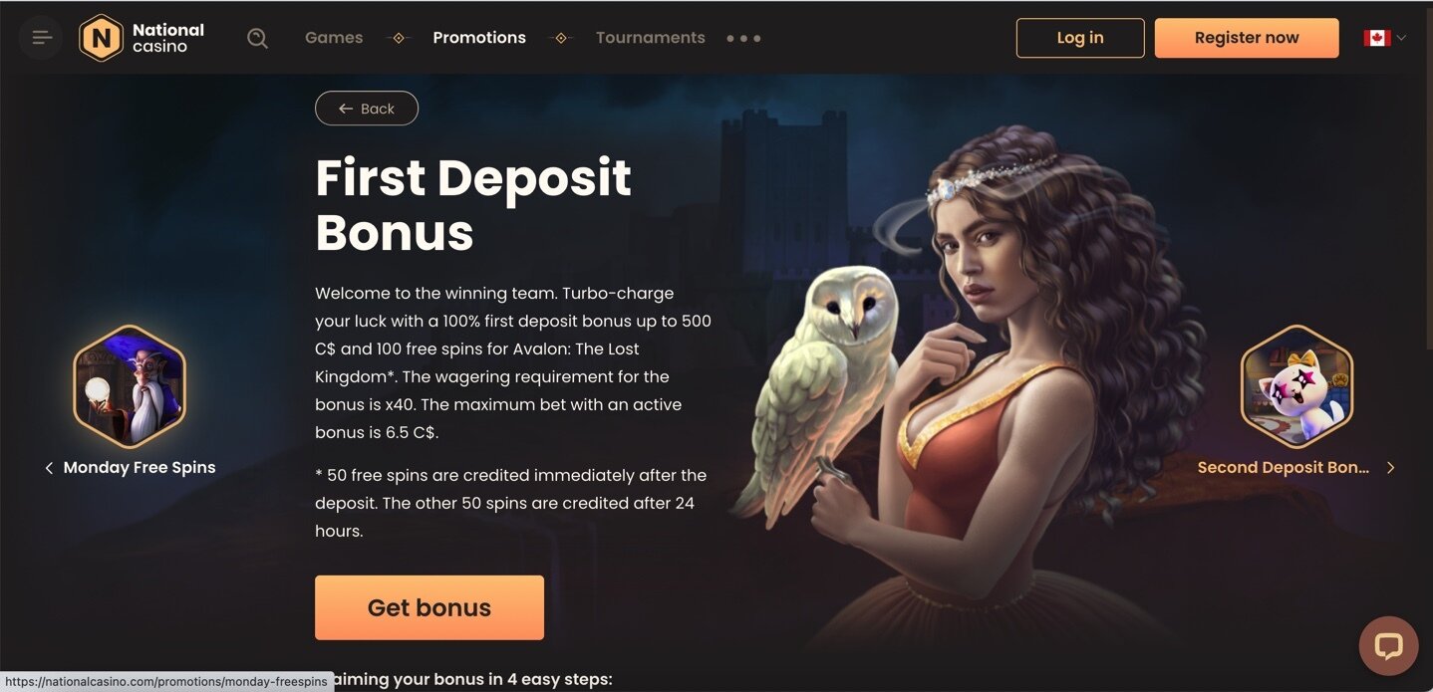Image resolution: width=1433 pixels, height=692 pixels.
Task: Open the Games menu item
Action: pyautogui.click(x=334, y=38)
